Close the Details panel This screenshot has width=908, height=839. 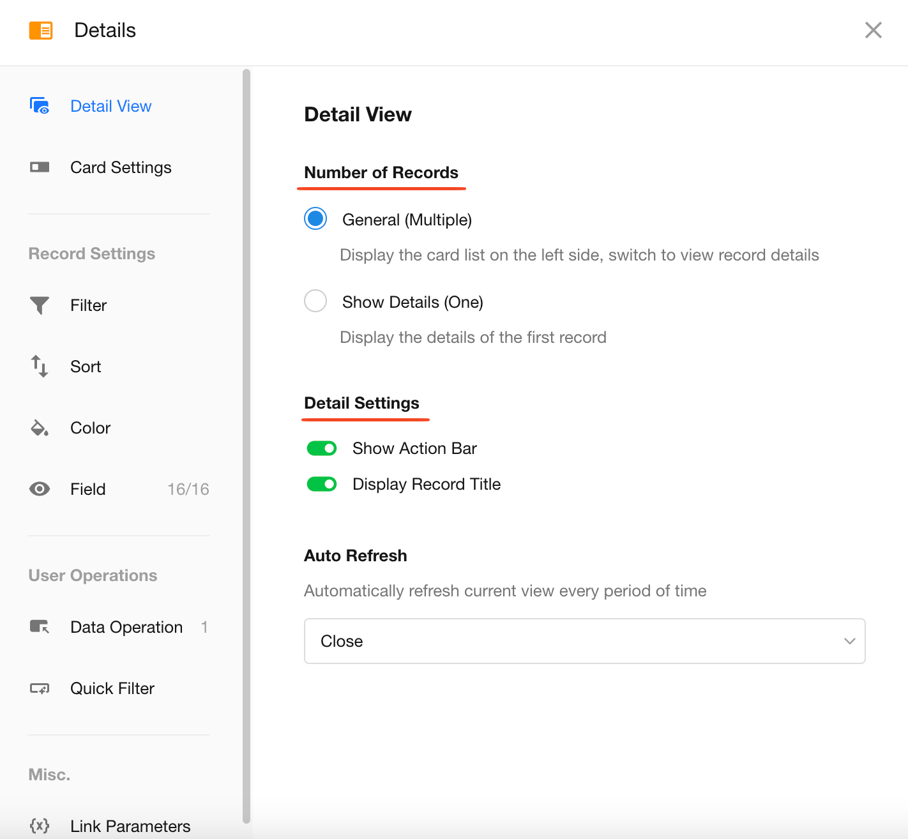873,30
